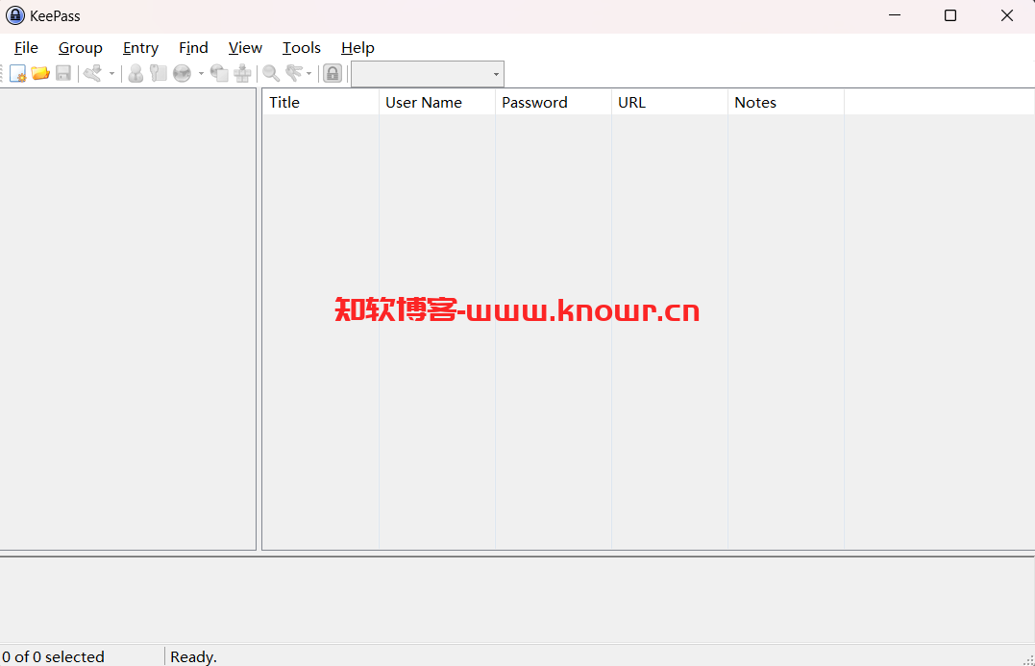Maximize the KeePass window
Screen dimensions: 1035x666
click(950, 15)
